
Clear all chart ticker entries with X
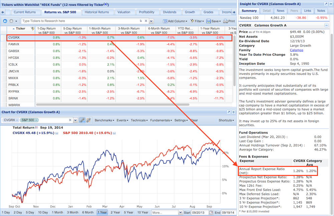[x=70, y=120]
